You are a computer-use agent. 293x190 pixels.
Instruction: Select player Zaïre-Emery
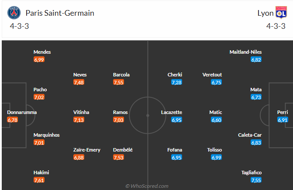pyautogui.click(x=87, y=150)
